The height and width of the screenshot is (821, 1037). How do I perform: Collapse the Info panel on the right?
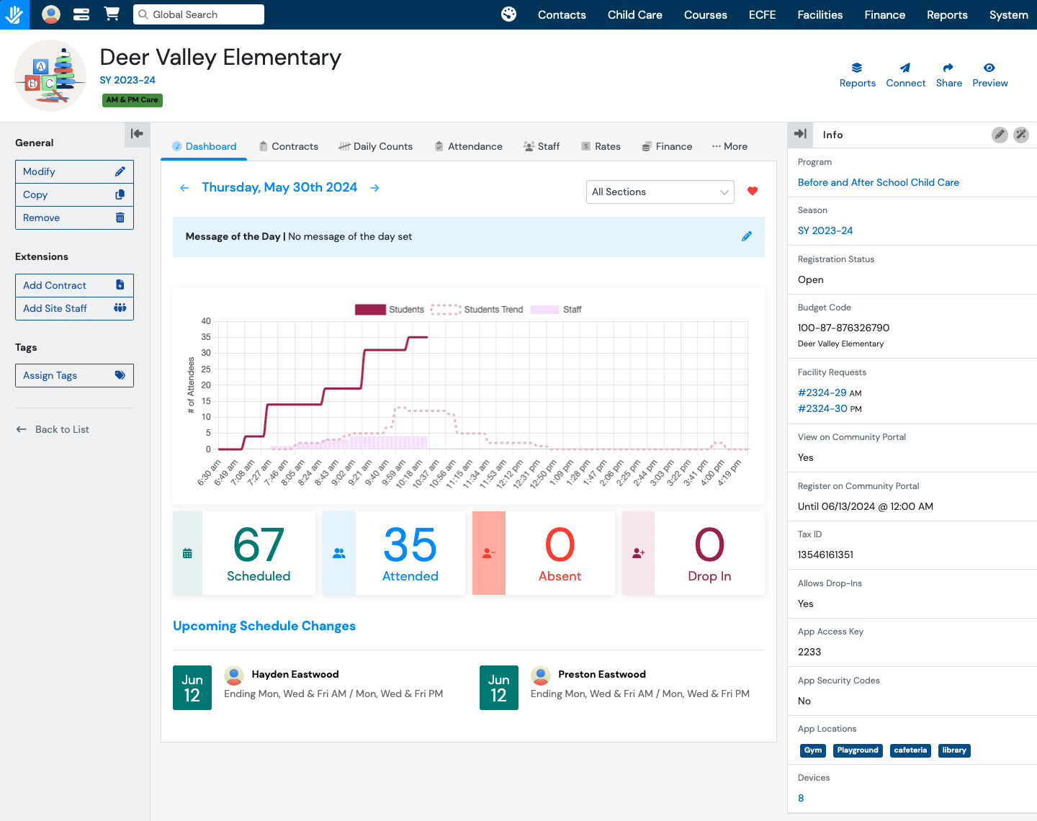tap(800, 134)
